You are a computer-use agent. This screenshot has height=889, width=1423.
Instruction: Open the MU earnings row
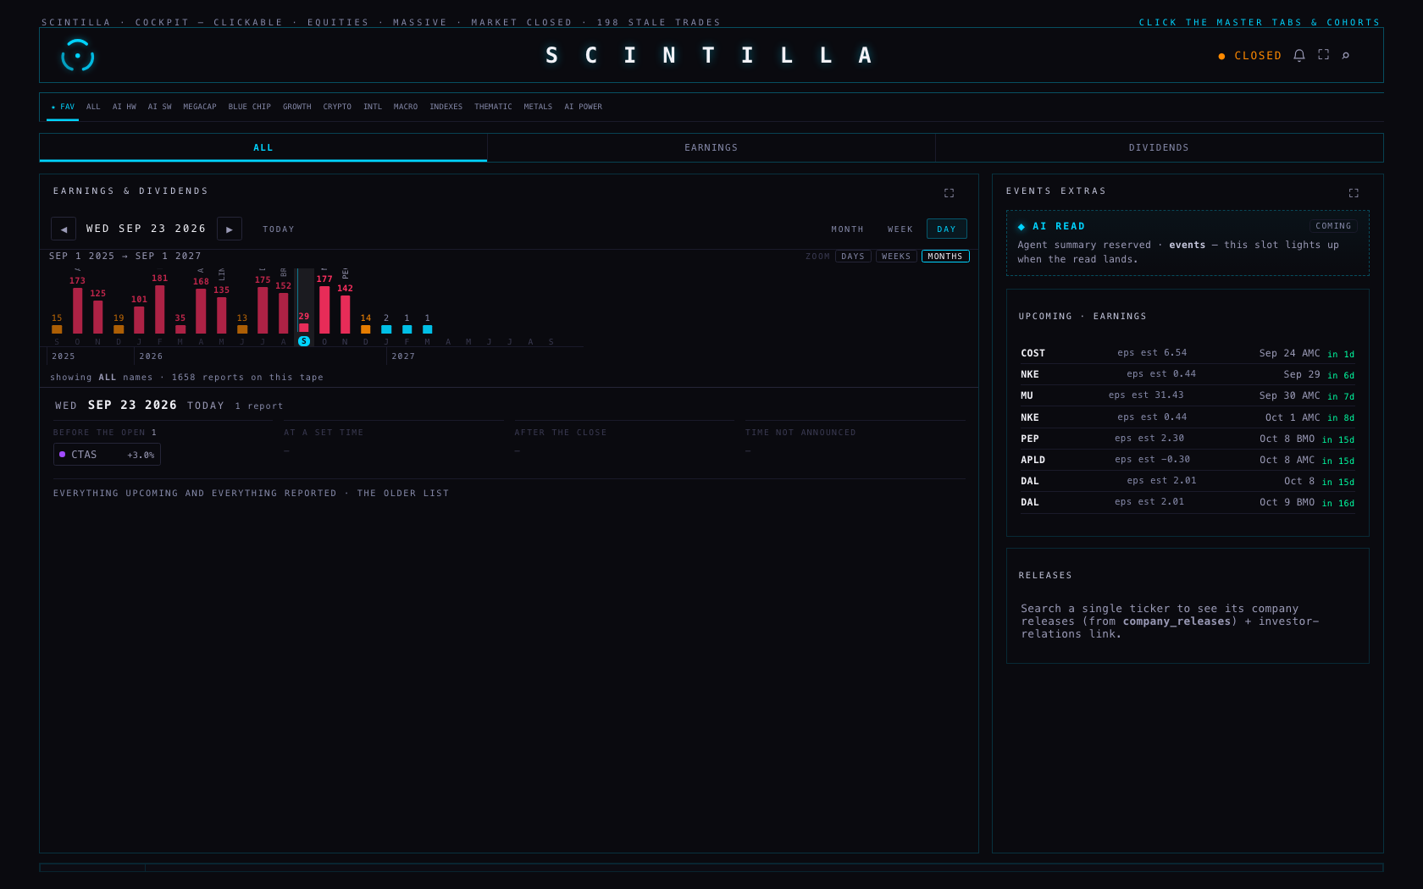(x=1188, y=395)
